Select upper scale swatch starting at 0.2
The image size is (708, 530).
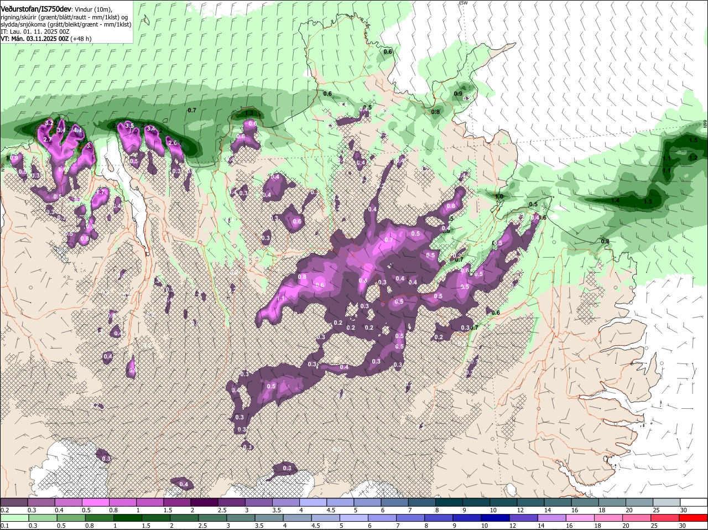[14, 502]
